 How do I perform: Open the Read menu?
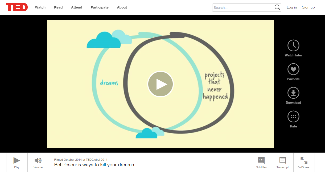(x=58, y=7)
